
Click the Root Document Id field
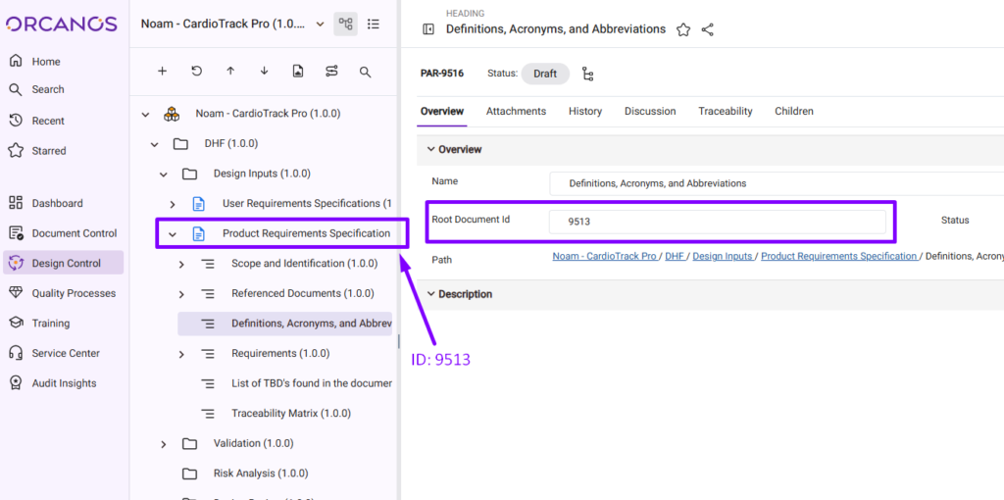717,222
